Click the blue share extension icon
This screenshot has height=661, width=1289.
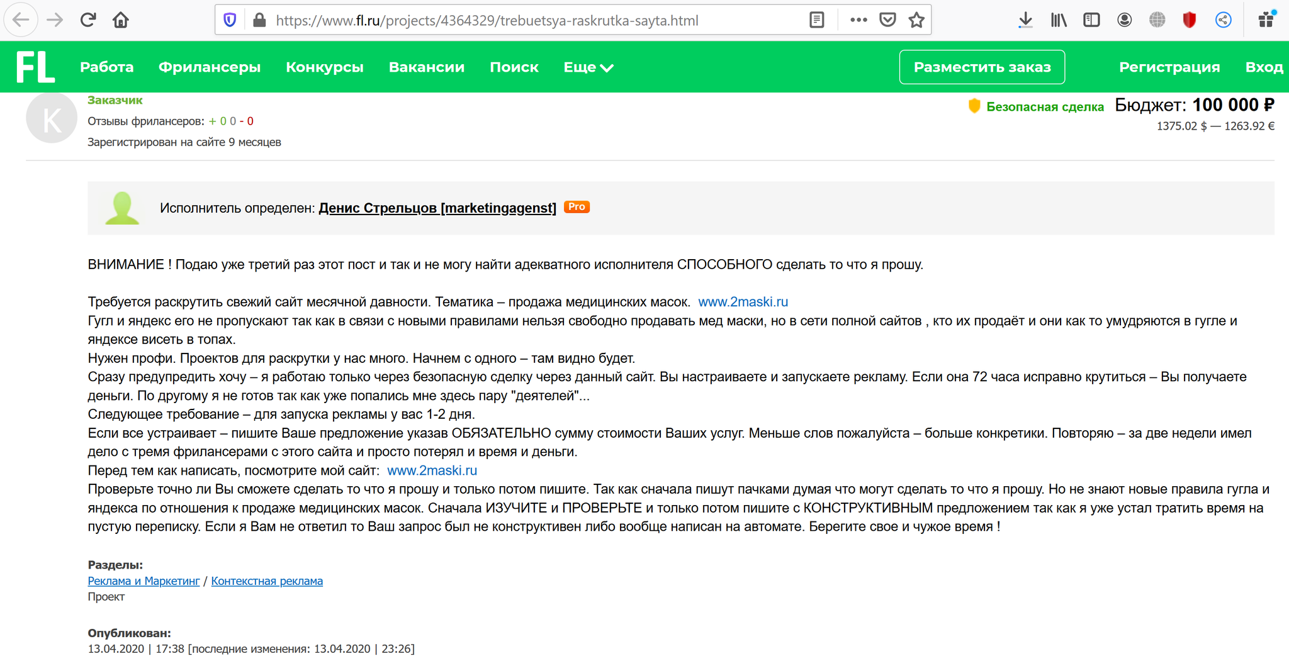pos(1223,20)
